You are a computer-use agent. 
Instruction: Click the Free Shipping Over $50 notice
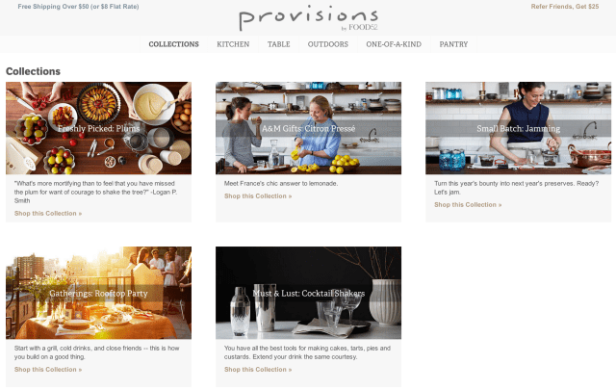(78, 7)
